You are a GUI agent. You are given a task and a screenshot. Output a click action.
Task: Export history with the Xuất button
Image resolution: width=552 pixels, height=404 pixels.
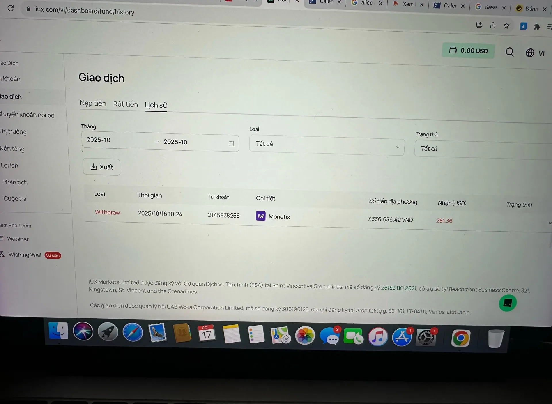(x=101, y=167)
